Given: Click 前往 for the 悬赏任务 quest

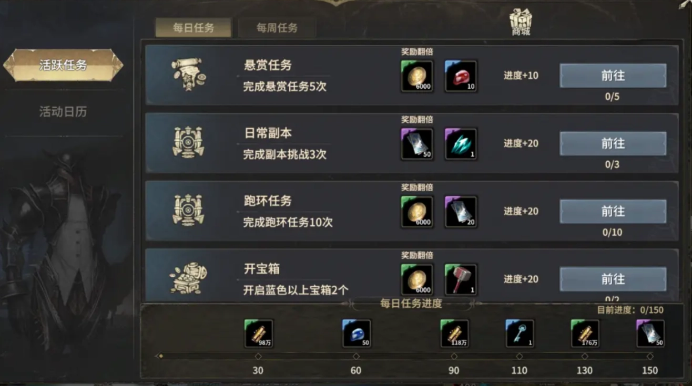Looking at the screenshot, I should pyautogui.click(x=613, y=76).
